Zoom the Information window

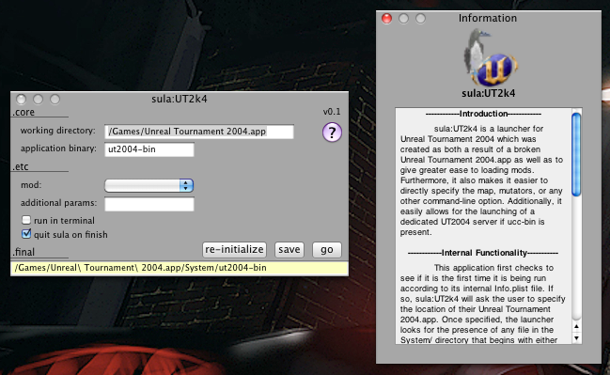(420, 18)
